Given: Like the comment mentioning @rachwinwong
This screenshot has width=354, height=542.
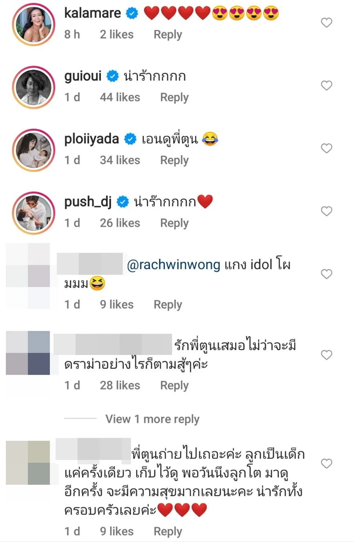Looking at the screenshot, I should (326, 274).
